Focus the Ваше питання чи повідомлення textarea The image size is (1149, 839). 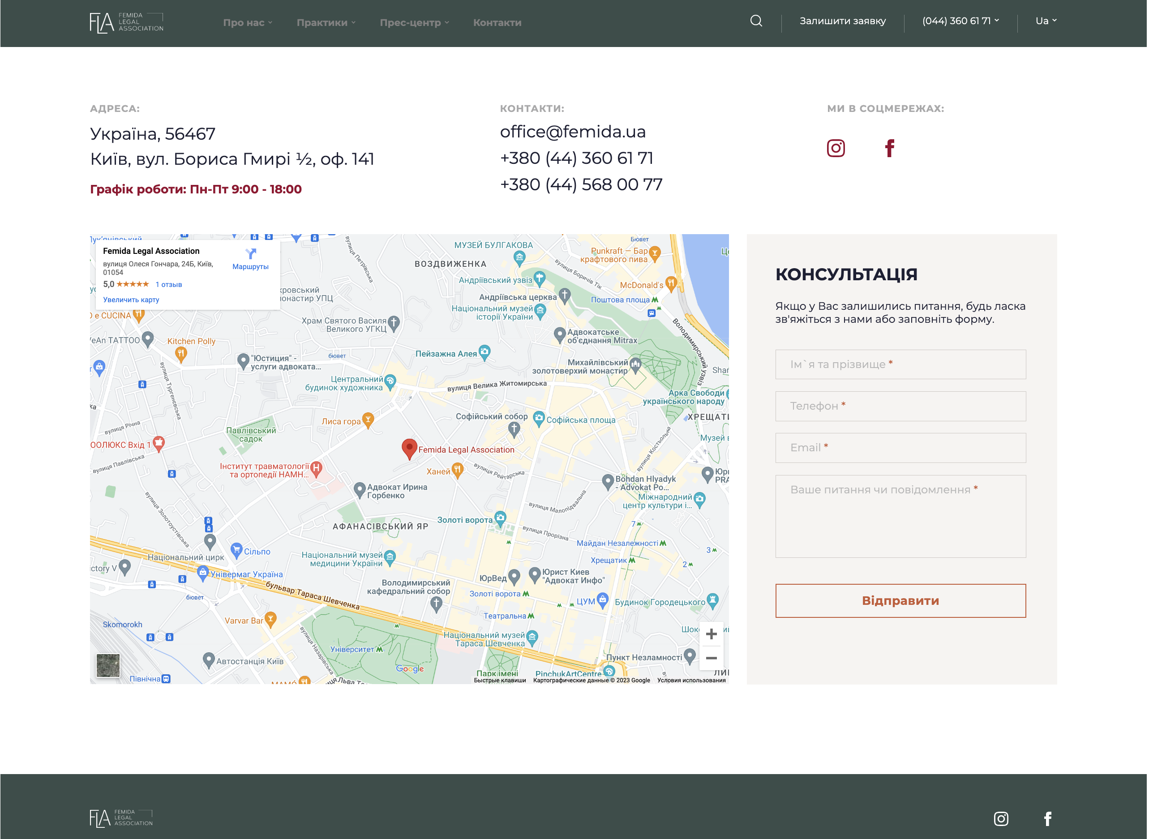[x=901, y=517]
